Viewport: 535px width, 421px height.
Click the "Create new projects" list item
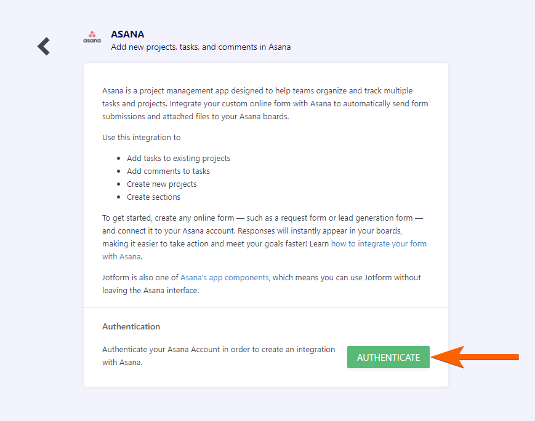(x=162, y=184)
